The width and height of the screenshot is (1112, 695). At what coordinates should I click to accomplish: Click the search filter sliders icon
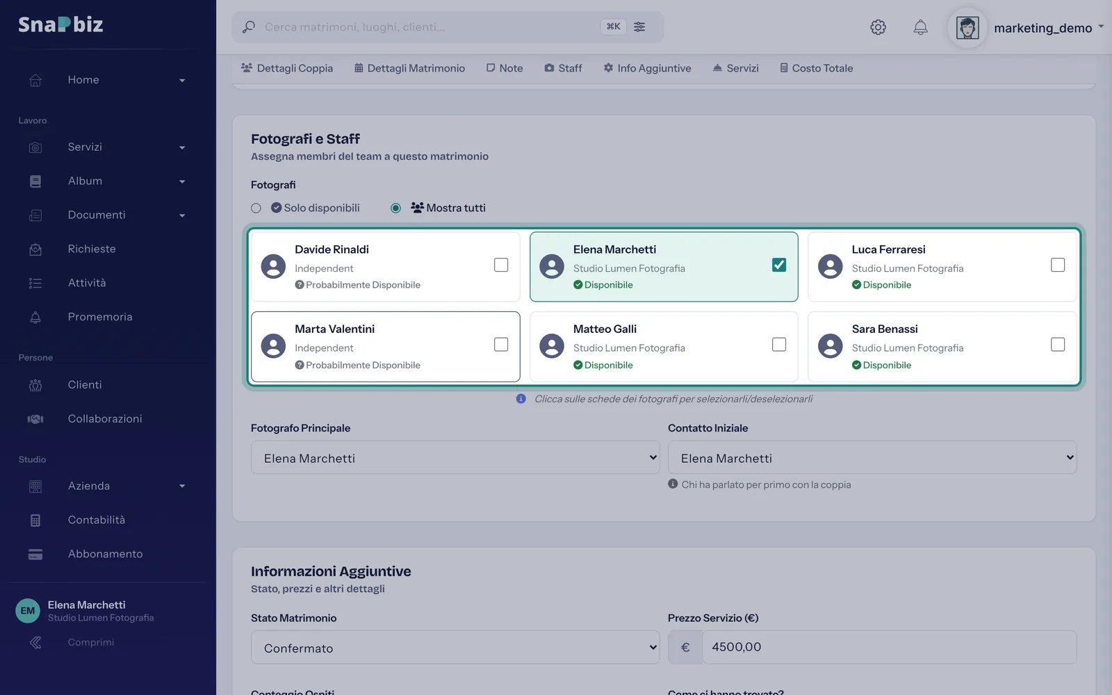pos(639,26)
